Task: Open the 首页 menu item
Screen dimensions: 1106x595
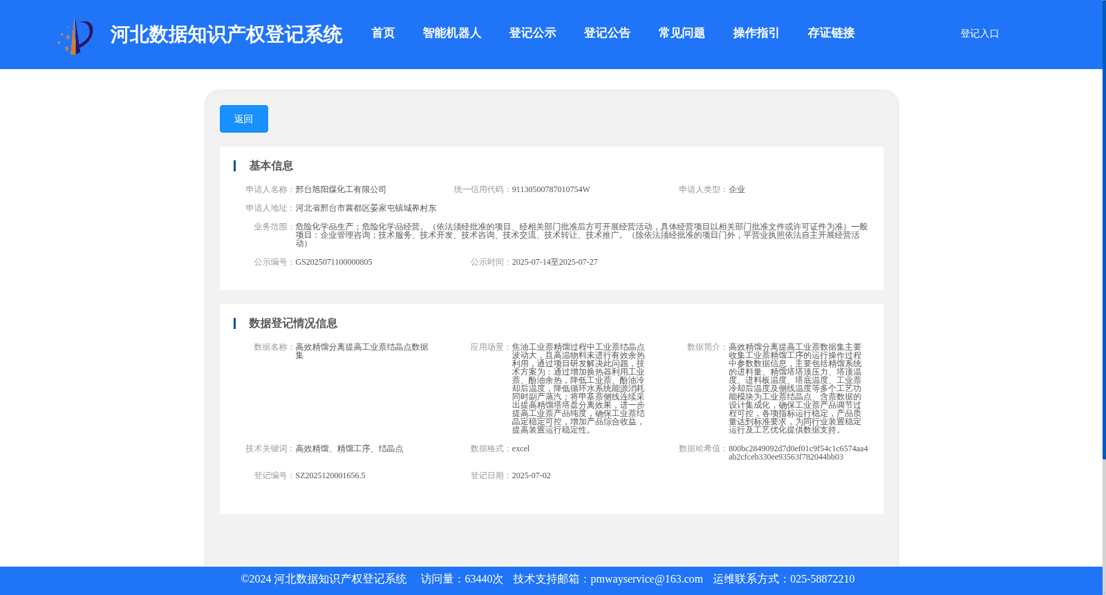Action: 383,33
